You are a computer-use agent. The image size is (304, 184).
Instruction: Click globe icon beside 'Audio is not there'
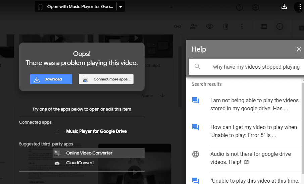click(x=196, y=154)
